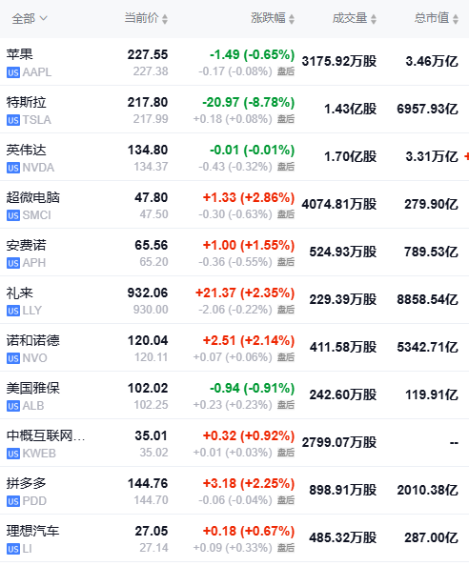Click the 总市值 column header
469x566 pixels.
437,18
